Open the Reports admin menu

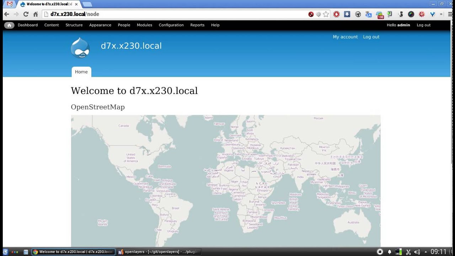click(x=197, y=25)
